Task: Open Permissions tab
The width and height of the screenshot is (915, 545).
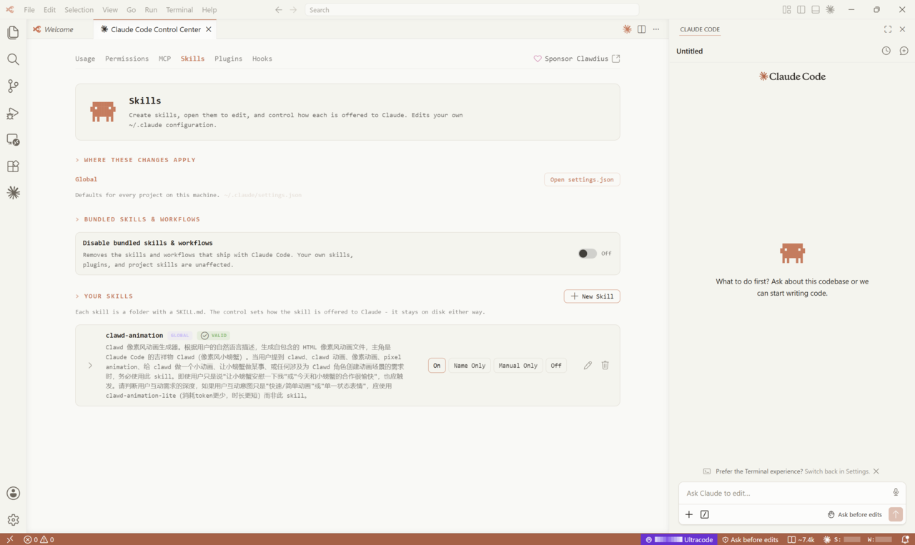Action: [127, 59]
